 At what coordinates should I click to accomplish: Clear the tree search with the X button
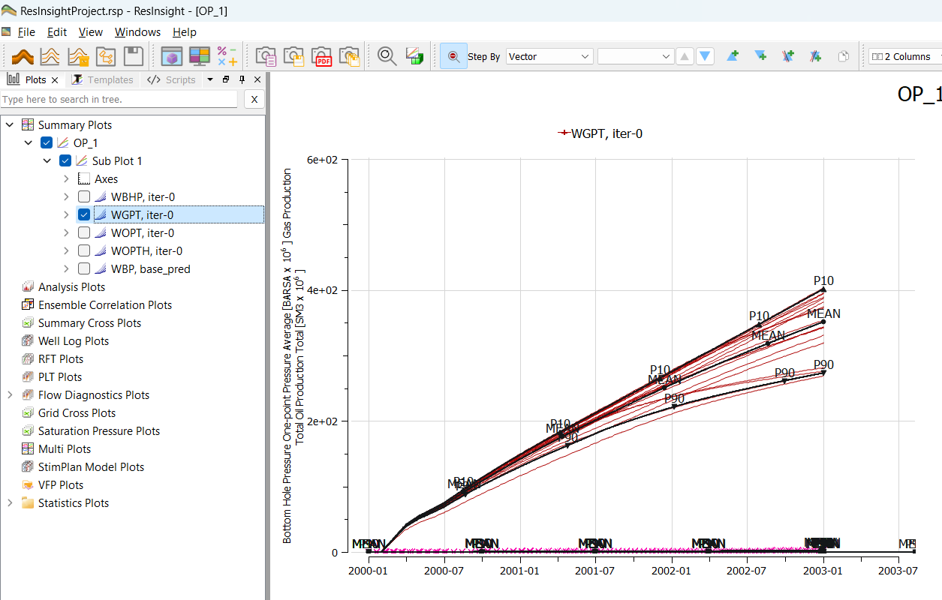254,99
